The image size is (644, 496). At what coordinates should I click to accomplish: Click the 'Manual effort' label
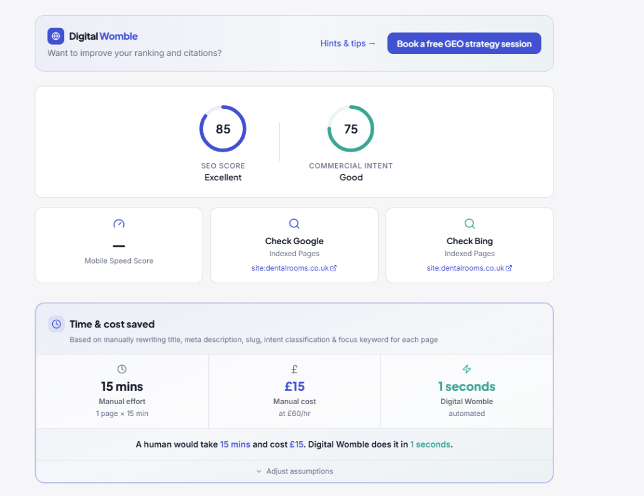[x=122, y=402]
